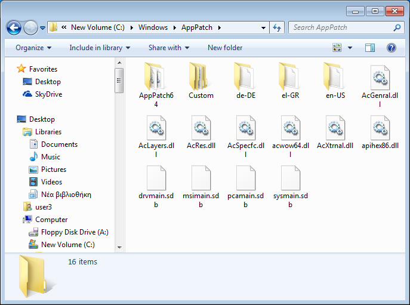This screenshot has width=410, height=305.
Task: Select Computer in navigation pane
Action: click(45, 220)
